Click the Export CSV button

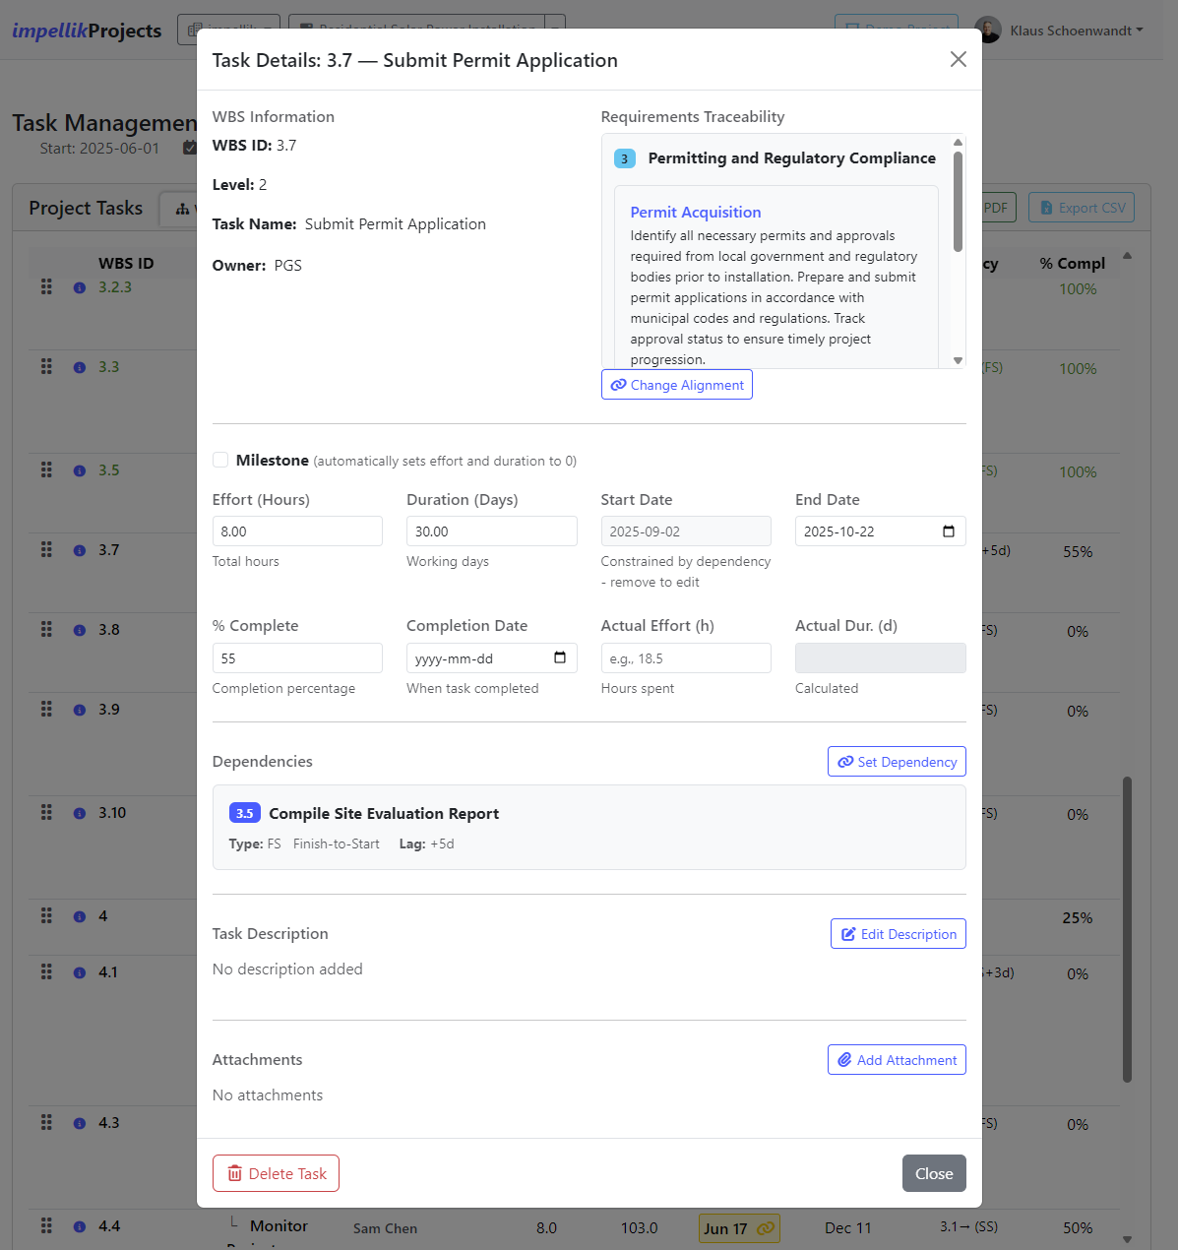[x=1082, y=208]
